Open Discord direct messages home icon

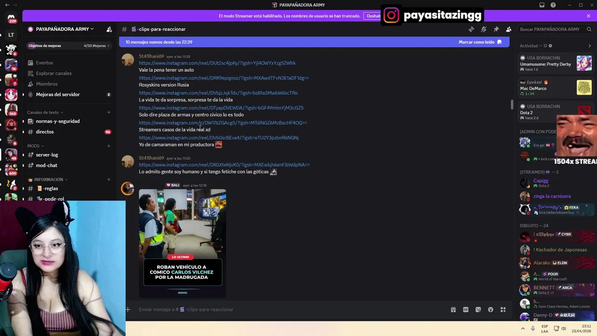[x=11, y=18]
